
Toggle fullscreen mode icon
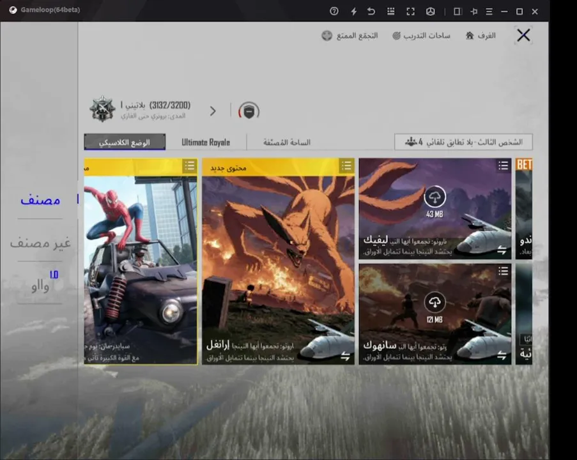click(410, 11)
